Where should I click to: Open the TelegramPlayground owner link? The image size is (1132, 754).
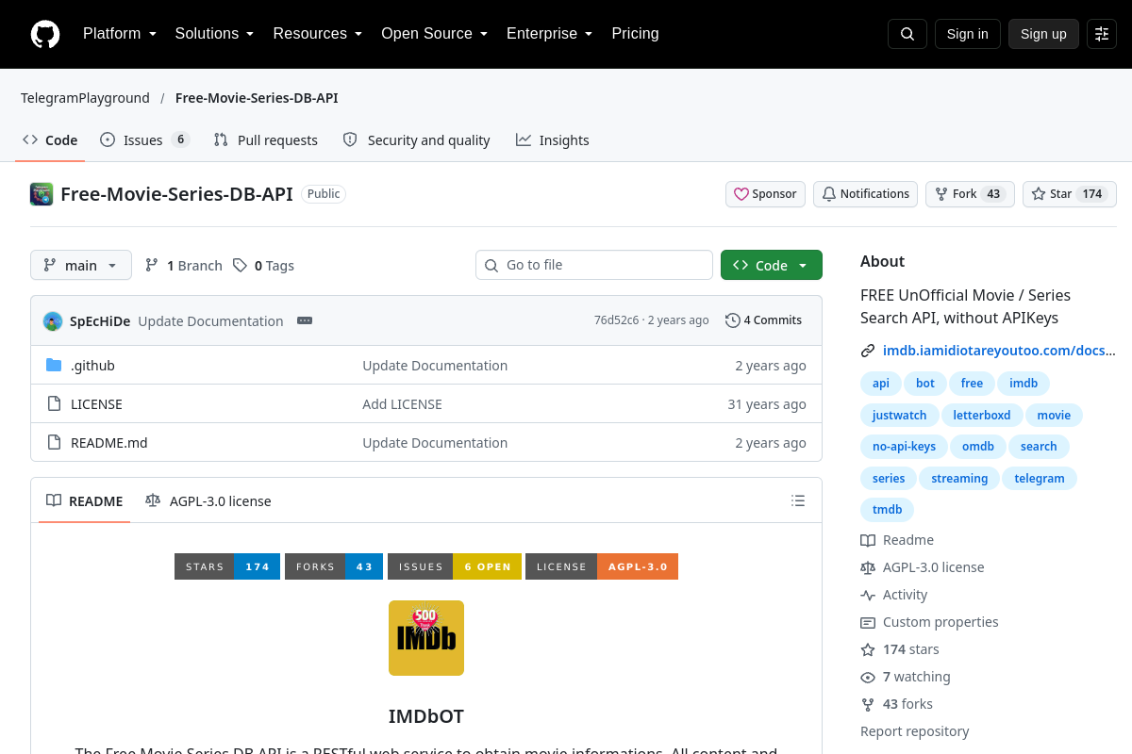click(x=85, y=98)
